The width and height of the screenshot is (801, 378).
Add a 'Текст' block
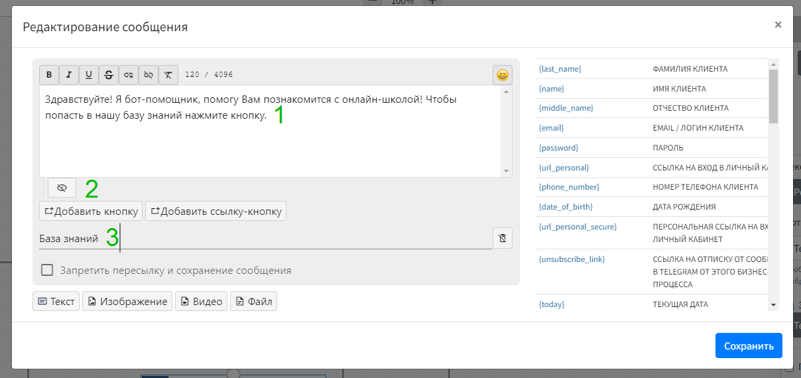(x=56, y=301)
